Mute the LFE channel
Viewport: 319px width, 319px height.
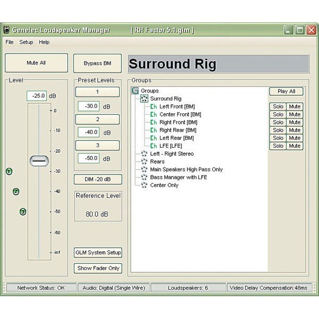click(295, 146)
